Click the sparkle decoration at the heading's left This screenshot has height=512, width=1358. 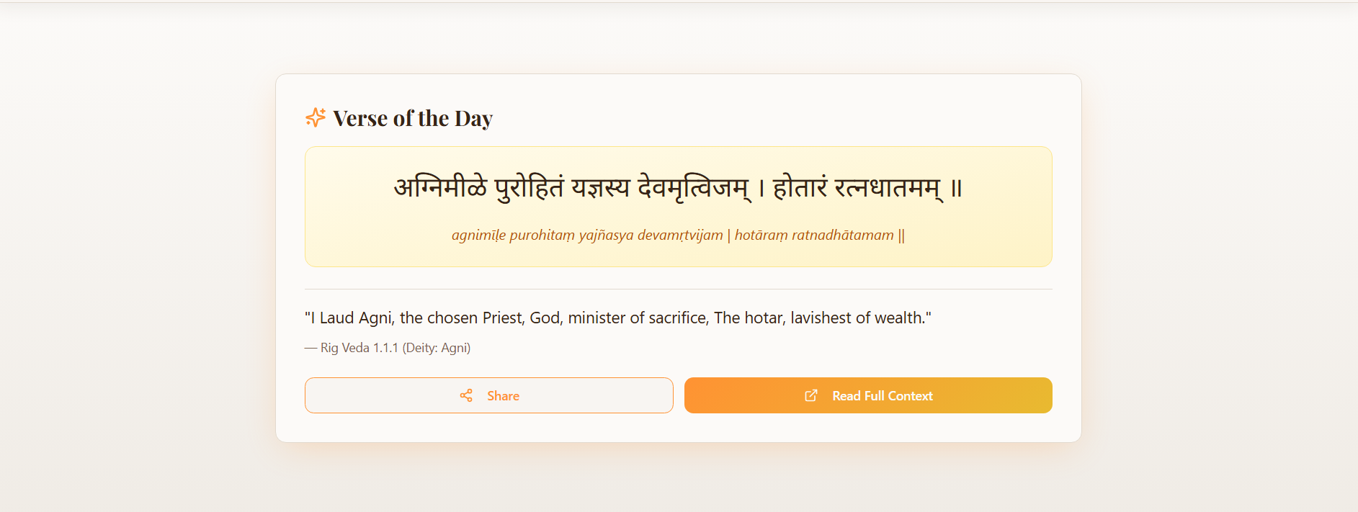pos(316,117)
